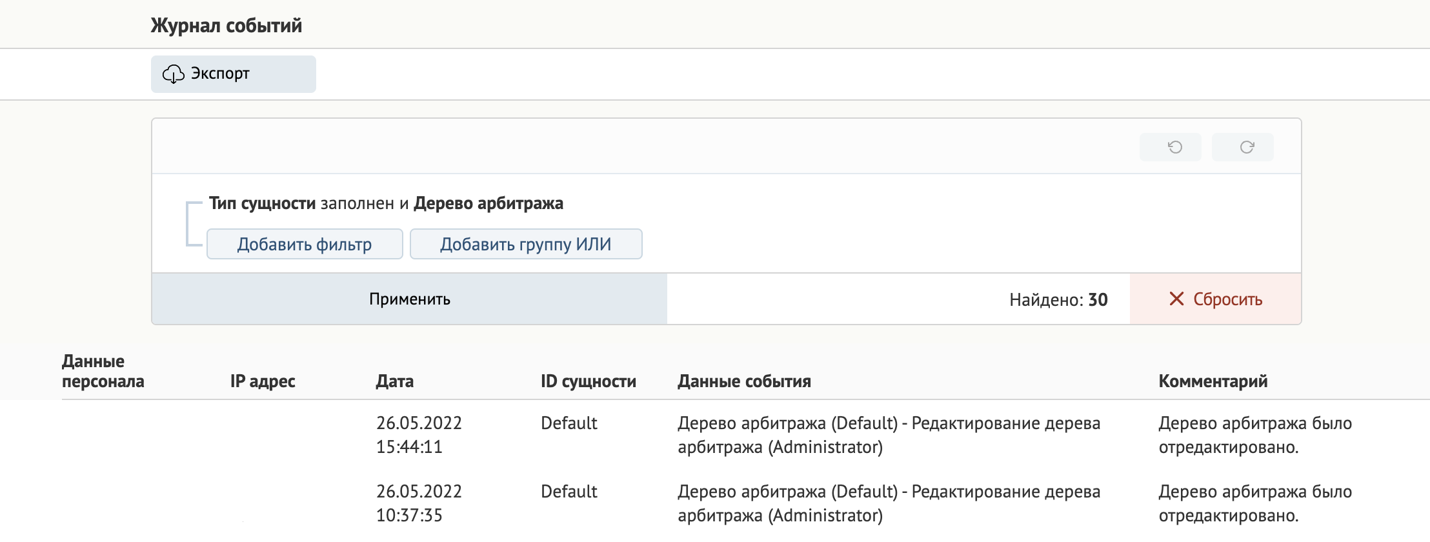Redo filter change with clockwise arrow icon
This screenshot has height=542, width=1430.
coord(1242,147)
